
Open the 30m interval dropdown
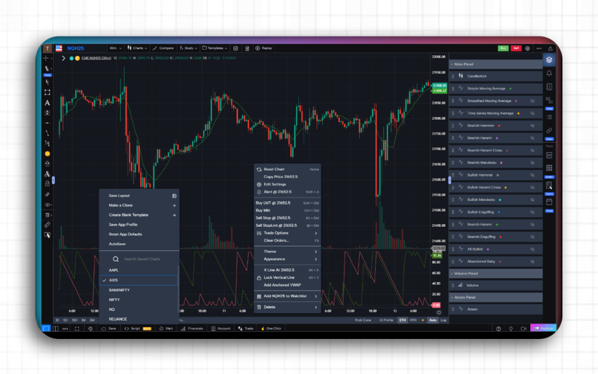(115, 49)
